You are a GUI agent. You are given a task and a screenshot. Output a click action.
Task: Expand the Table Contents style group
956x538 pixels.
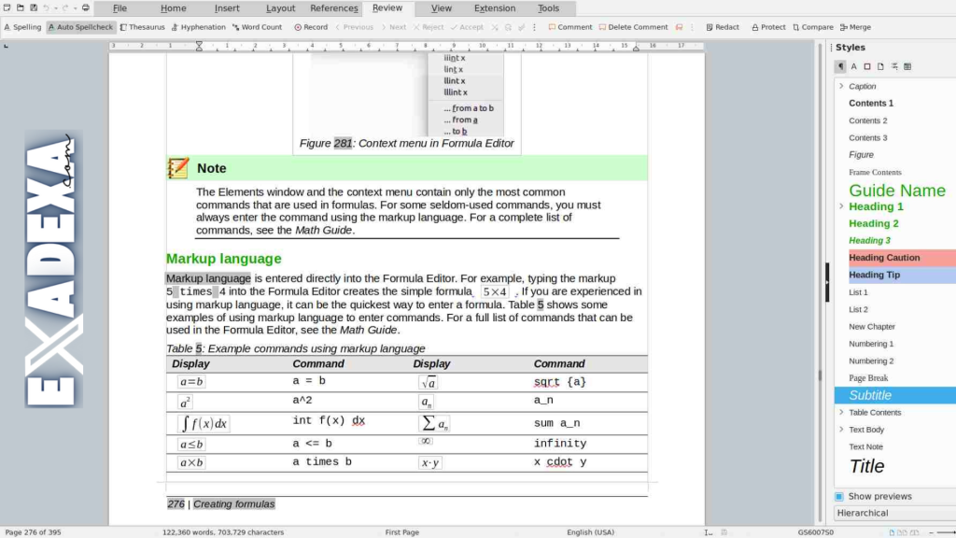tap(843, 412)
